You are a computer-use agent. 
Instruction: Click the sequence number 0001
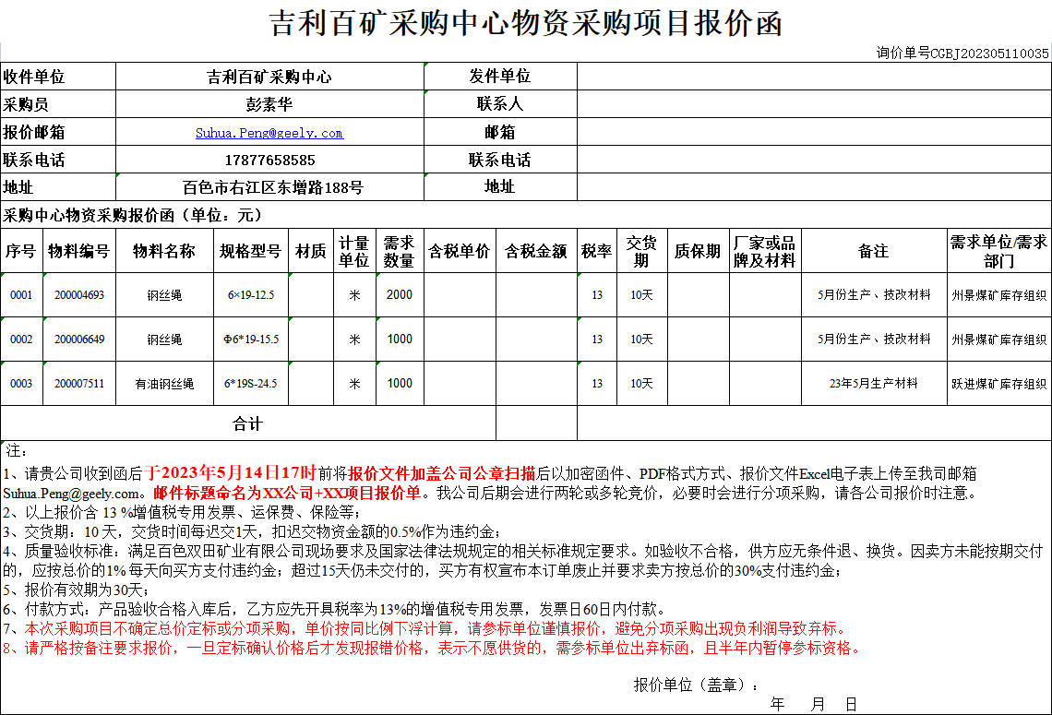tap(21, 295)
